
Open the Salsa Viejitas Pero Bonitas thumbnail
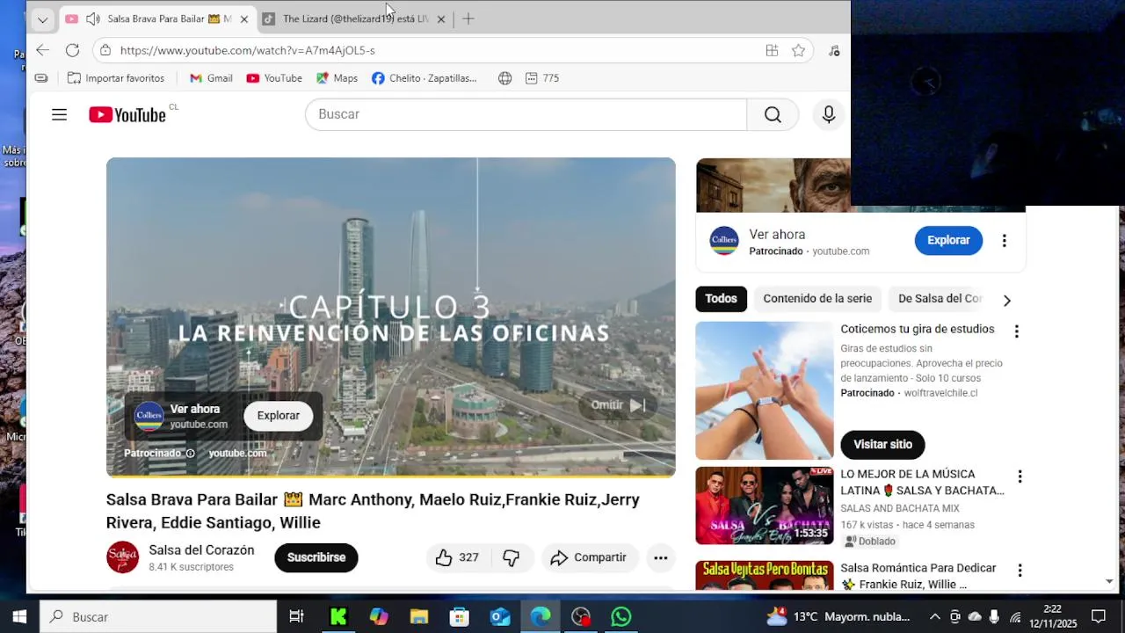click(x=764, y=576)
